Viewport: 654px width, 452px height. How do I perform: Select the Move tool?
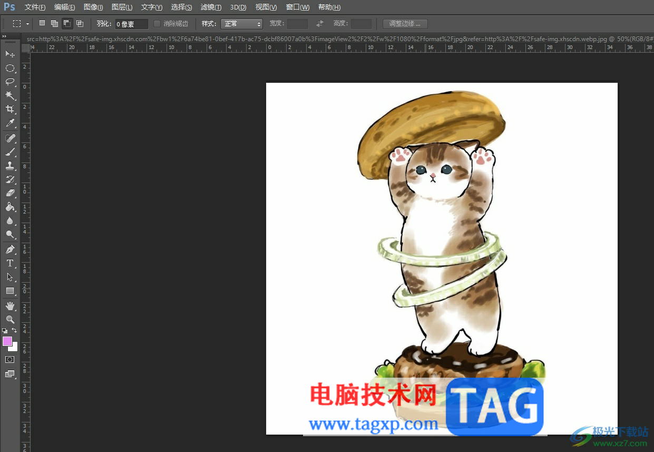pos(10,54)
